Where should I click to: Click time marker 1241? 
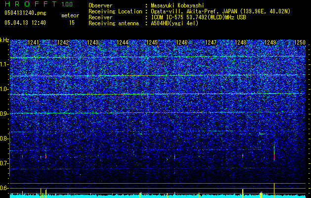pos(34,43)
